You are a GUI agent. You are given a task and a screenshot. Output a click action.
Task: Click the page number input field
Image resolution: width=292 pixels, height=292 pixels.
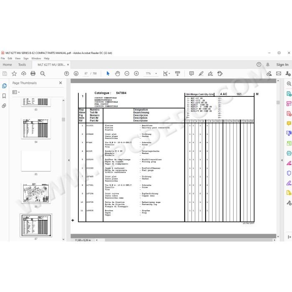pos(86,73)
